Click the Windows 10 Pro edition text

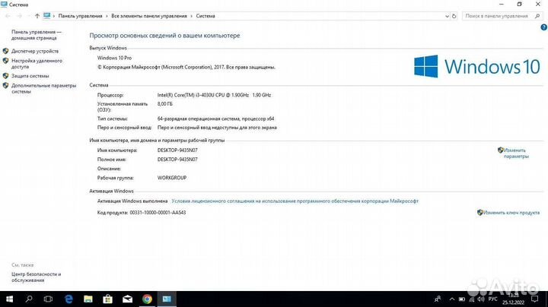(114, 58)
